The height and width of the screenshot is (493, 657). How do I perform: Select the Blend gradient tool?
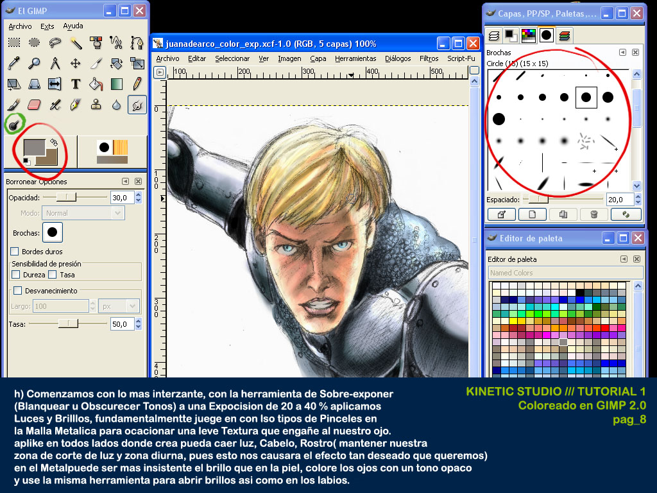(116, 84)
